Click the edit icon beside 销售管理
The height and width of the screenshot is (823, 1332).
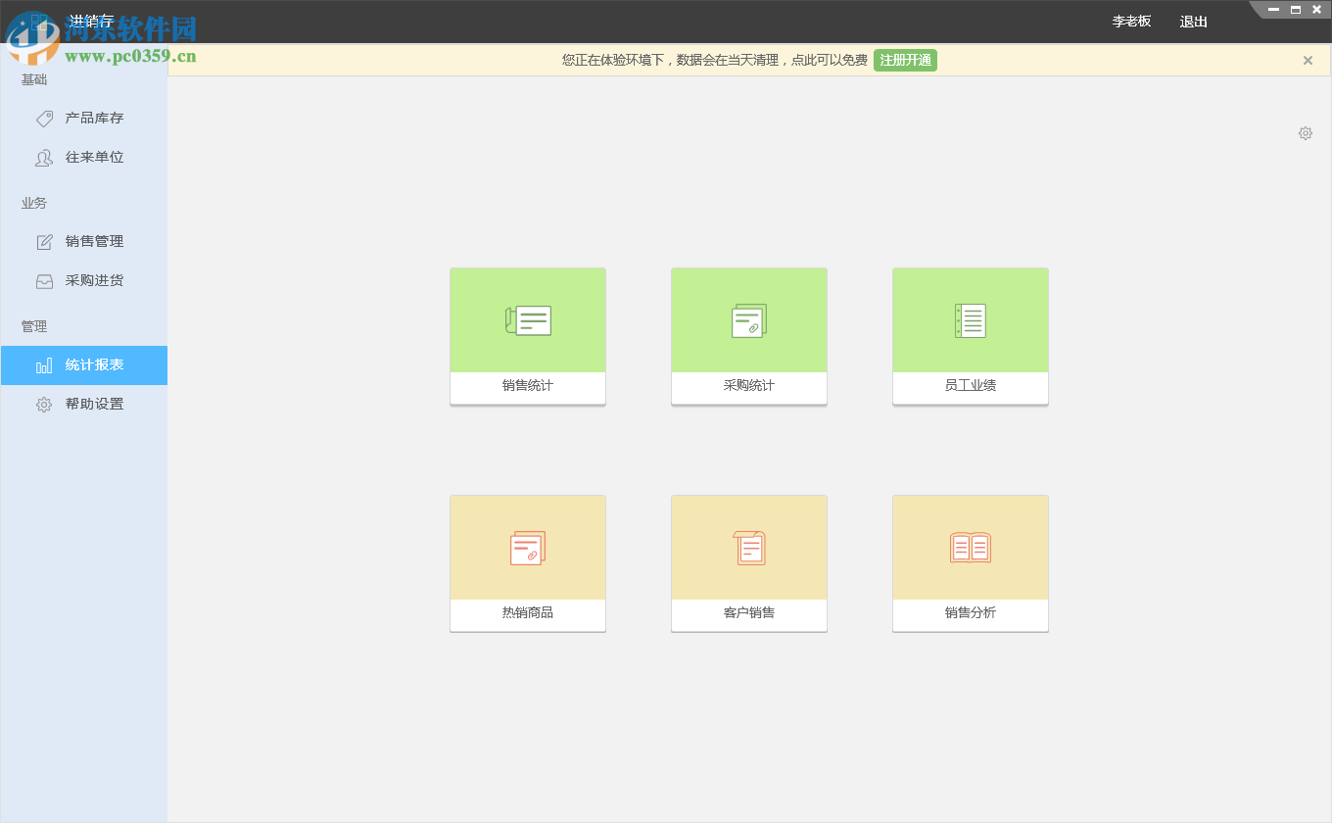pos(44,242)
